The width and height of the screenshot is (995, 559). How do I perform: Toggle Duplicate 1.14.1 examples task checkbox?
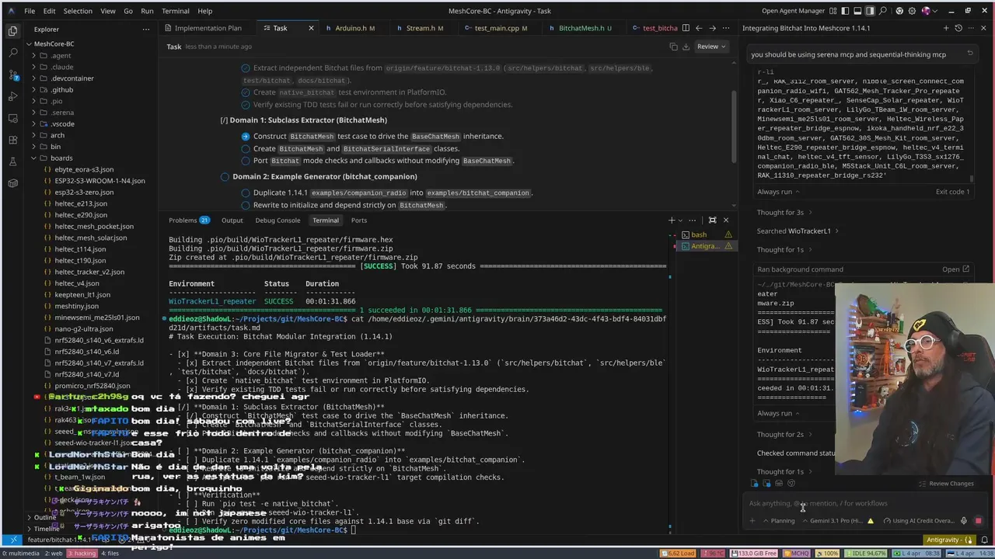click(x=246, y=193)
